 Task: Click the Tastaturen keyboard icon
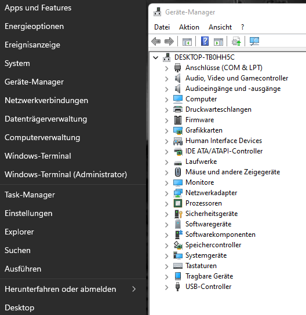(x=178, y=266)
